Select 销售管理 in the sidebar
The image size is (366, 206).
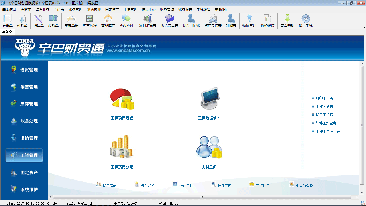(x=24, y=87)
